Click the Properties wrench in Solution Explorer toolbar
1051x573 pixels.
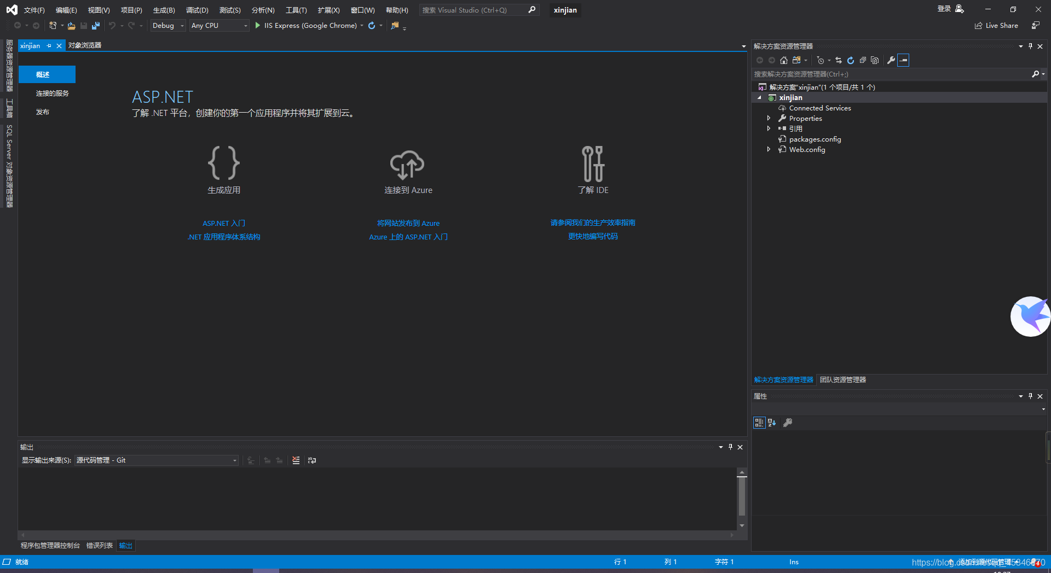point(891,60)
